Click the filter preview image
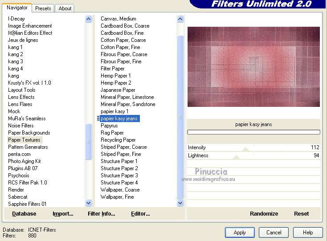The width and height of the screenshot is (327, 241). (253, 67)
